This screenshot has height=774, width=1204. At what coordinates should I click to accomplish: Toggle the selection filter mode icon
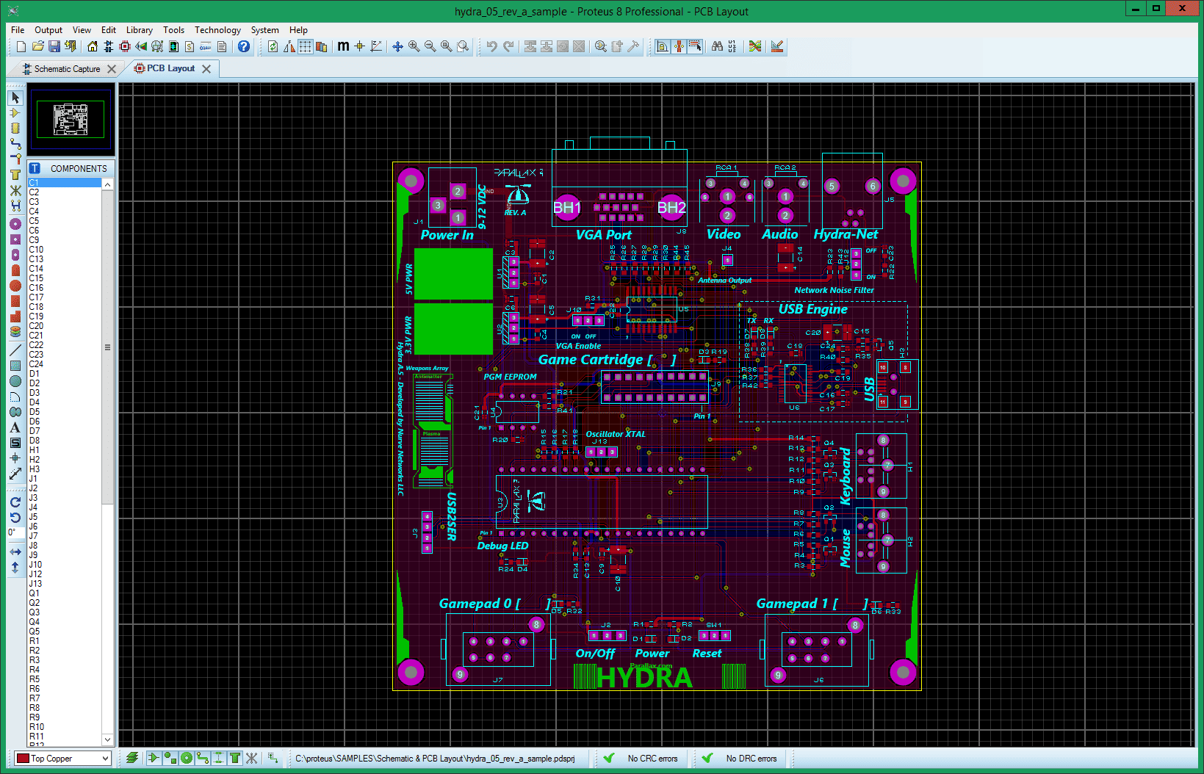pos(694,46)
